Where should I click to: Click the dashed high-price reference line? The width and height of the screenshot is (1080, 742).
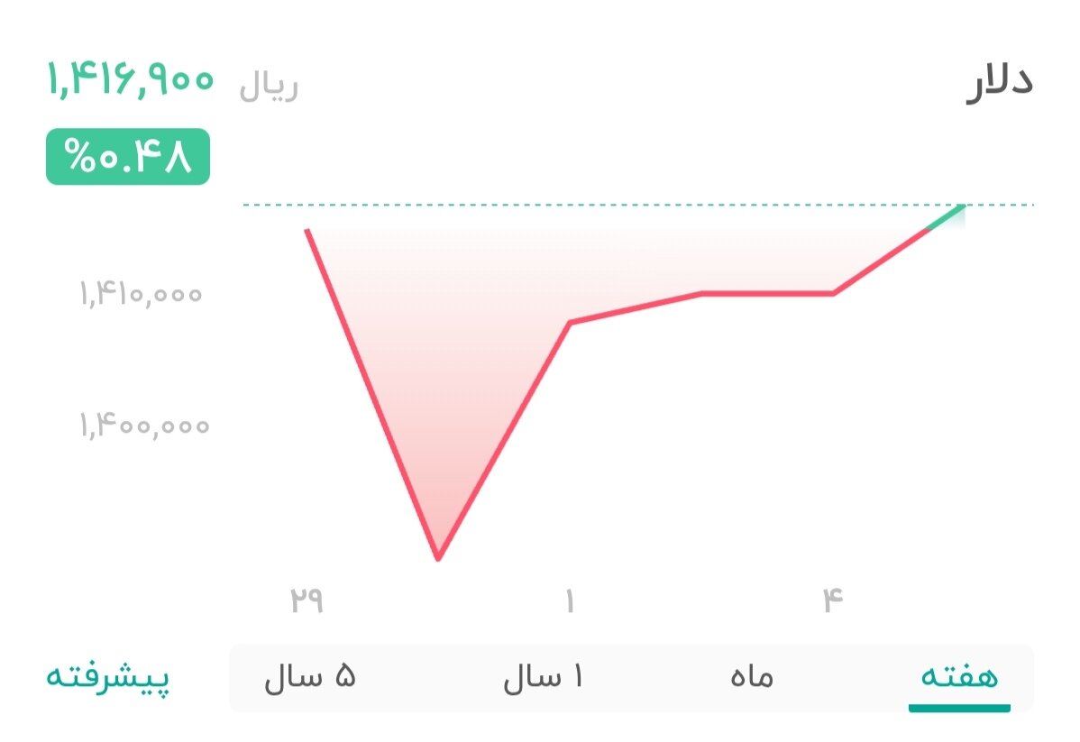[x=631, y=205]
